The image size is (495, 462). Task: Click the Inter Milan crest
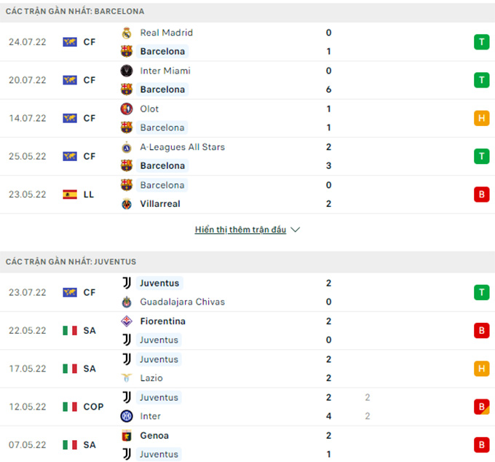(x=127, y=416)
